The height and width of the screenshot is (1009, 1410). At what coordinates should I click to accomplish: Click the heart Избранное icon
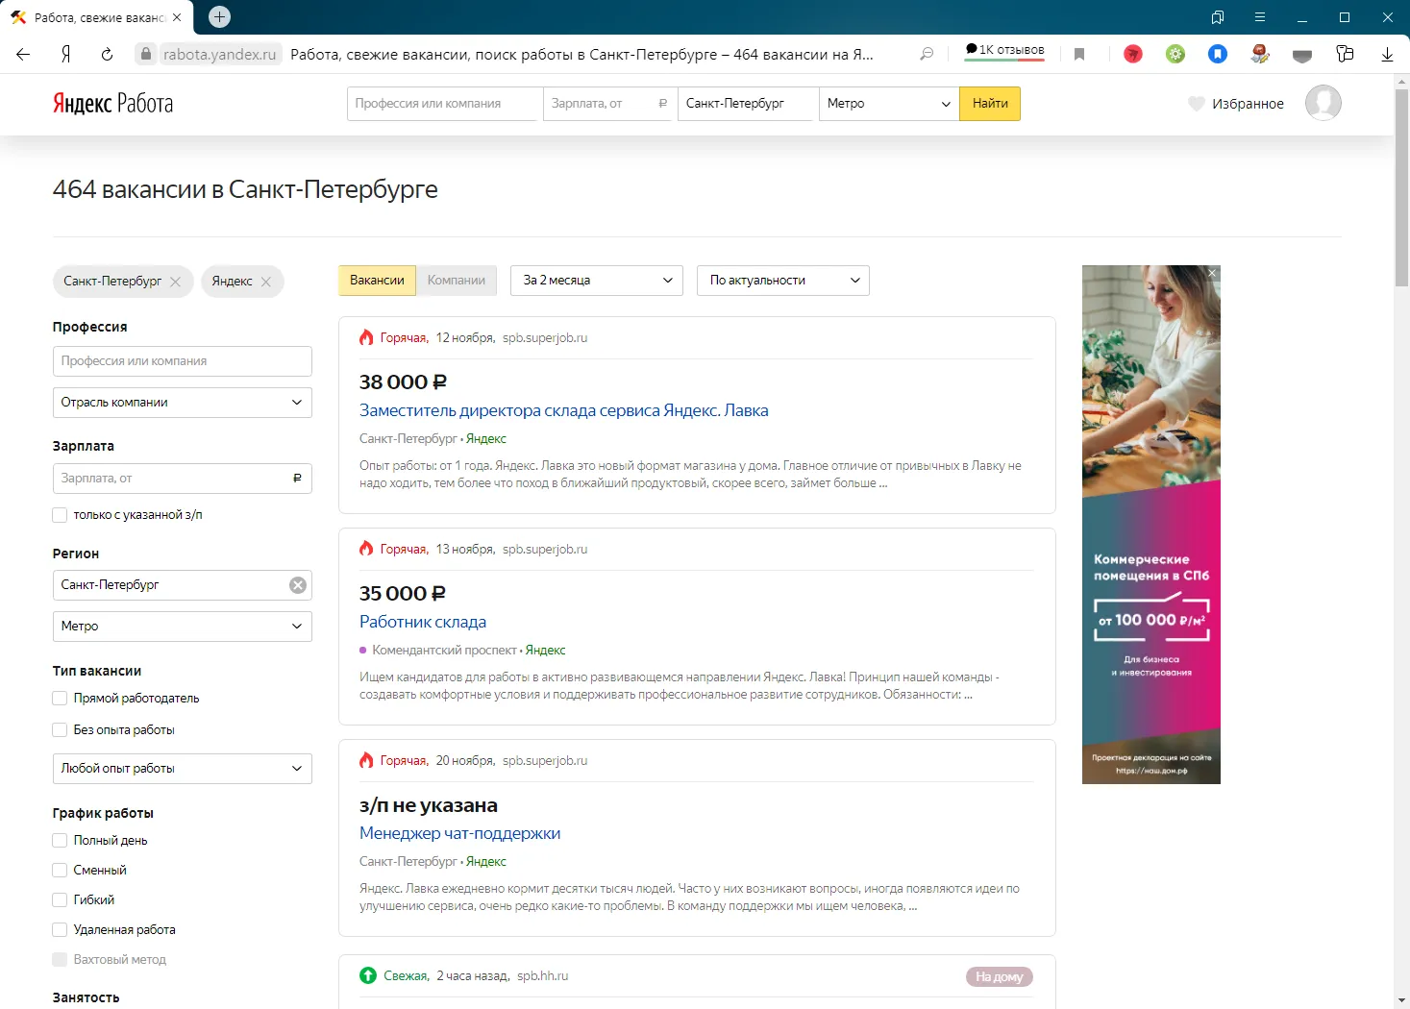click(x=1197, y=104)
